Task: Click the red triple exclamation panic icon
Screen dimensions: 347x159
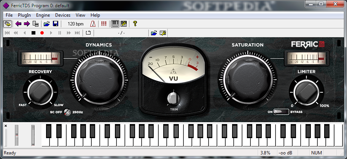Action: [104, 24]
